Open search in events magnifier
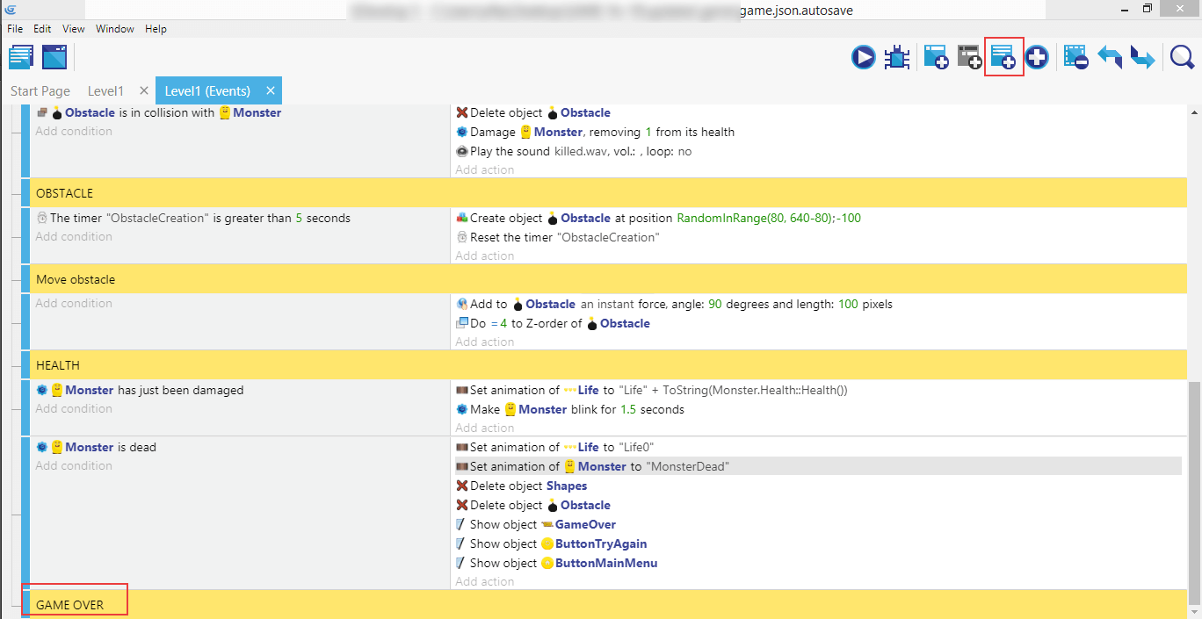1202x619 pixels. (x=1182, y=58)
